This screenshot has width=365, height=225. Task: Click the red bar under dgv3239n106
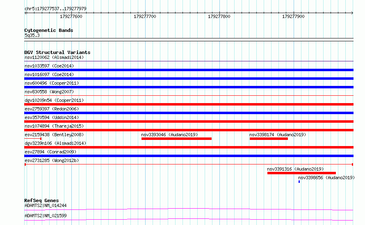point(189,147)
